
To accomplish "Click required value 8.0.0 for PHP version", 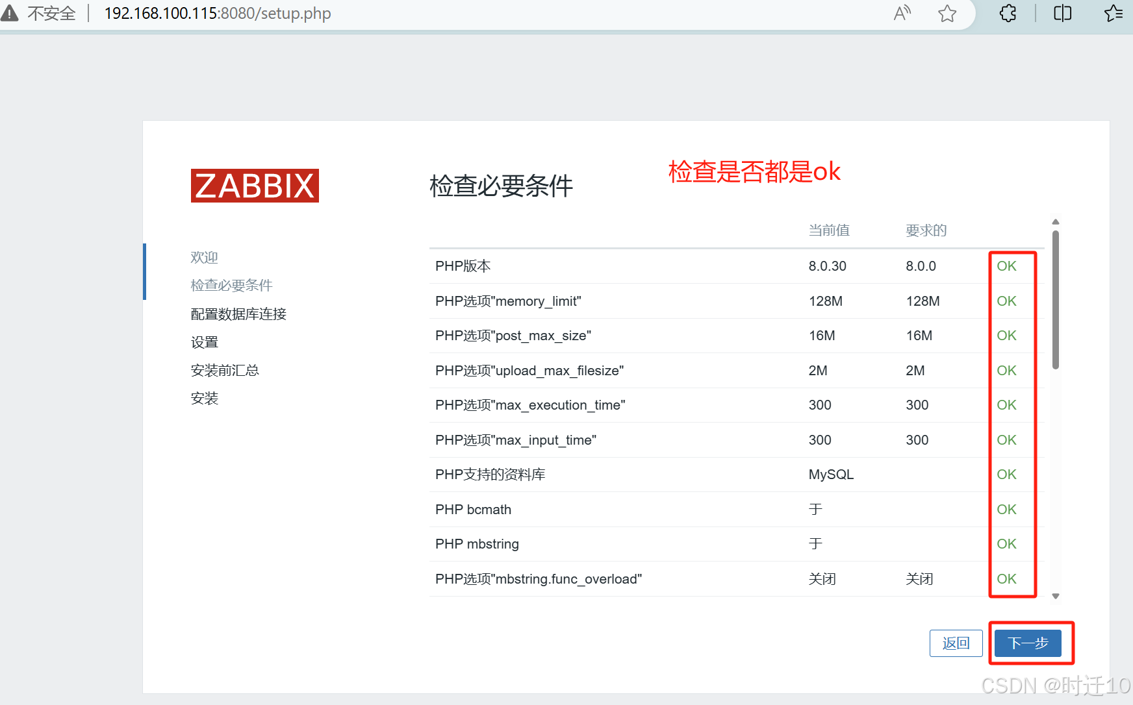I will pos(921,266).
